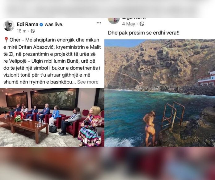Click the blue verified badge beside Edi Rama
The width and height of the screenshot is (215, 180).
[x=41, y=25]
